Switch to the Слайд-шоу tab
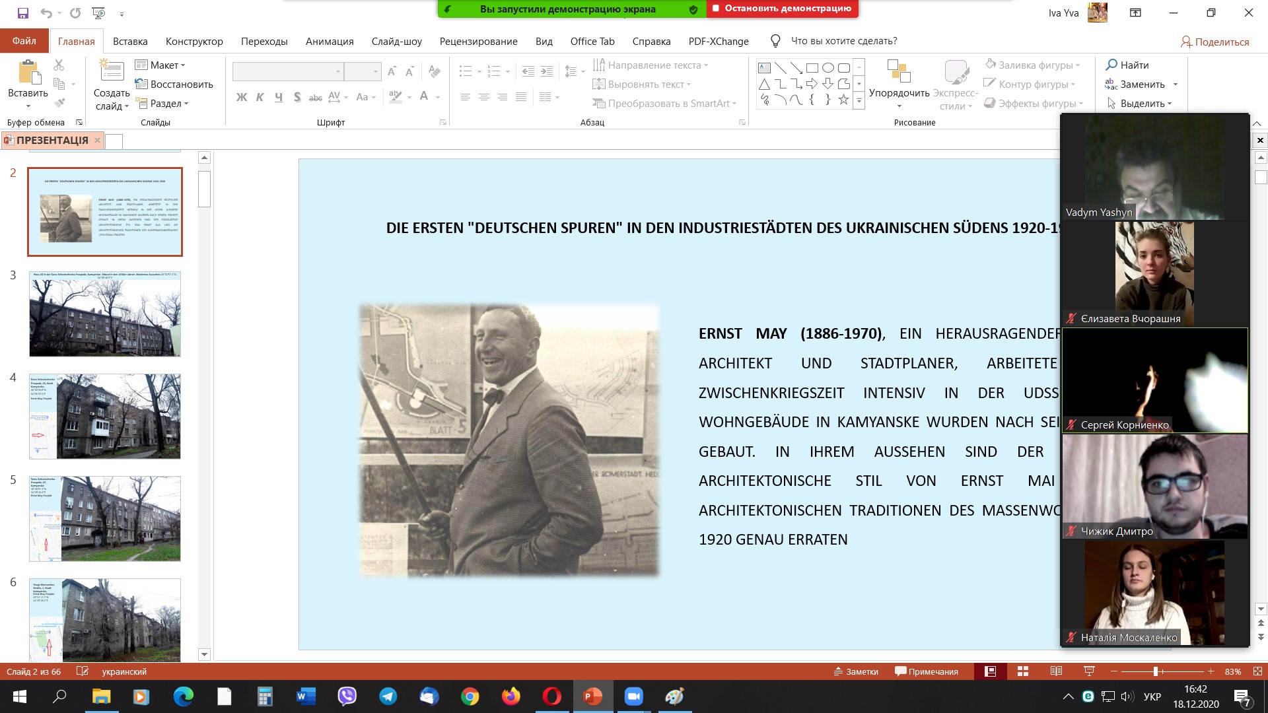This screenshot has height=713, width=1268. point(396,41)
